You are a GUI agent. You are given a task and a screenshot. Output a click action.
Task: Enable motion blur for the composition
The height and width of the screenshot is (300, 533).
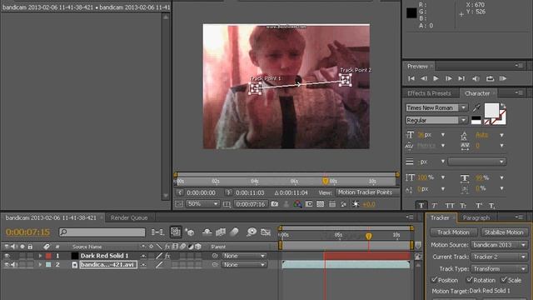234,232
